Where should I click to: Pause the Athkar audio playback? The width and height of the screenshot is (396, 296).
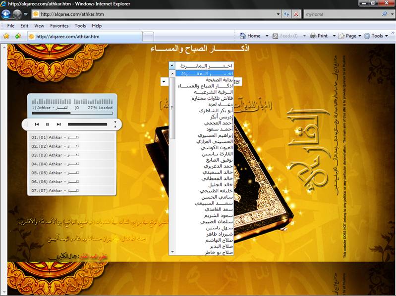pyautogui.click(x=47, y=124)
